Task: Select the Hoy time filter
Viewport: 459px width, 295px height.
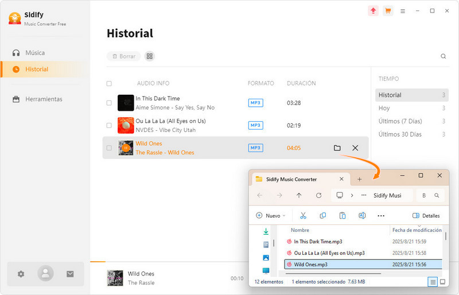Action: coord(411,108)
